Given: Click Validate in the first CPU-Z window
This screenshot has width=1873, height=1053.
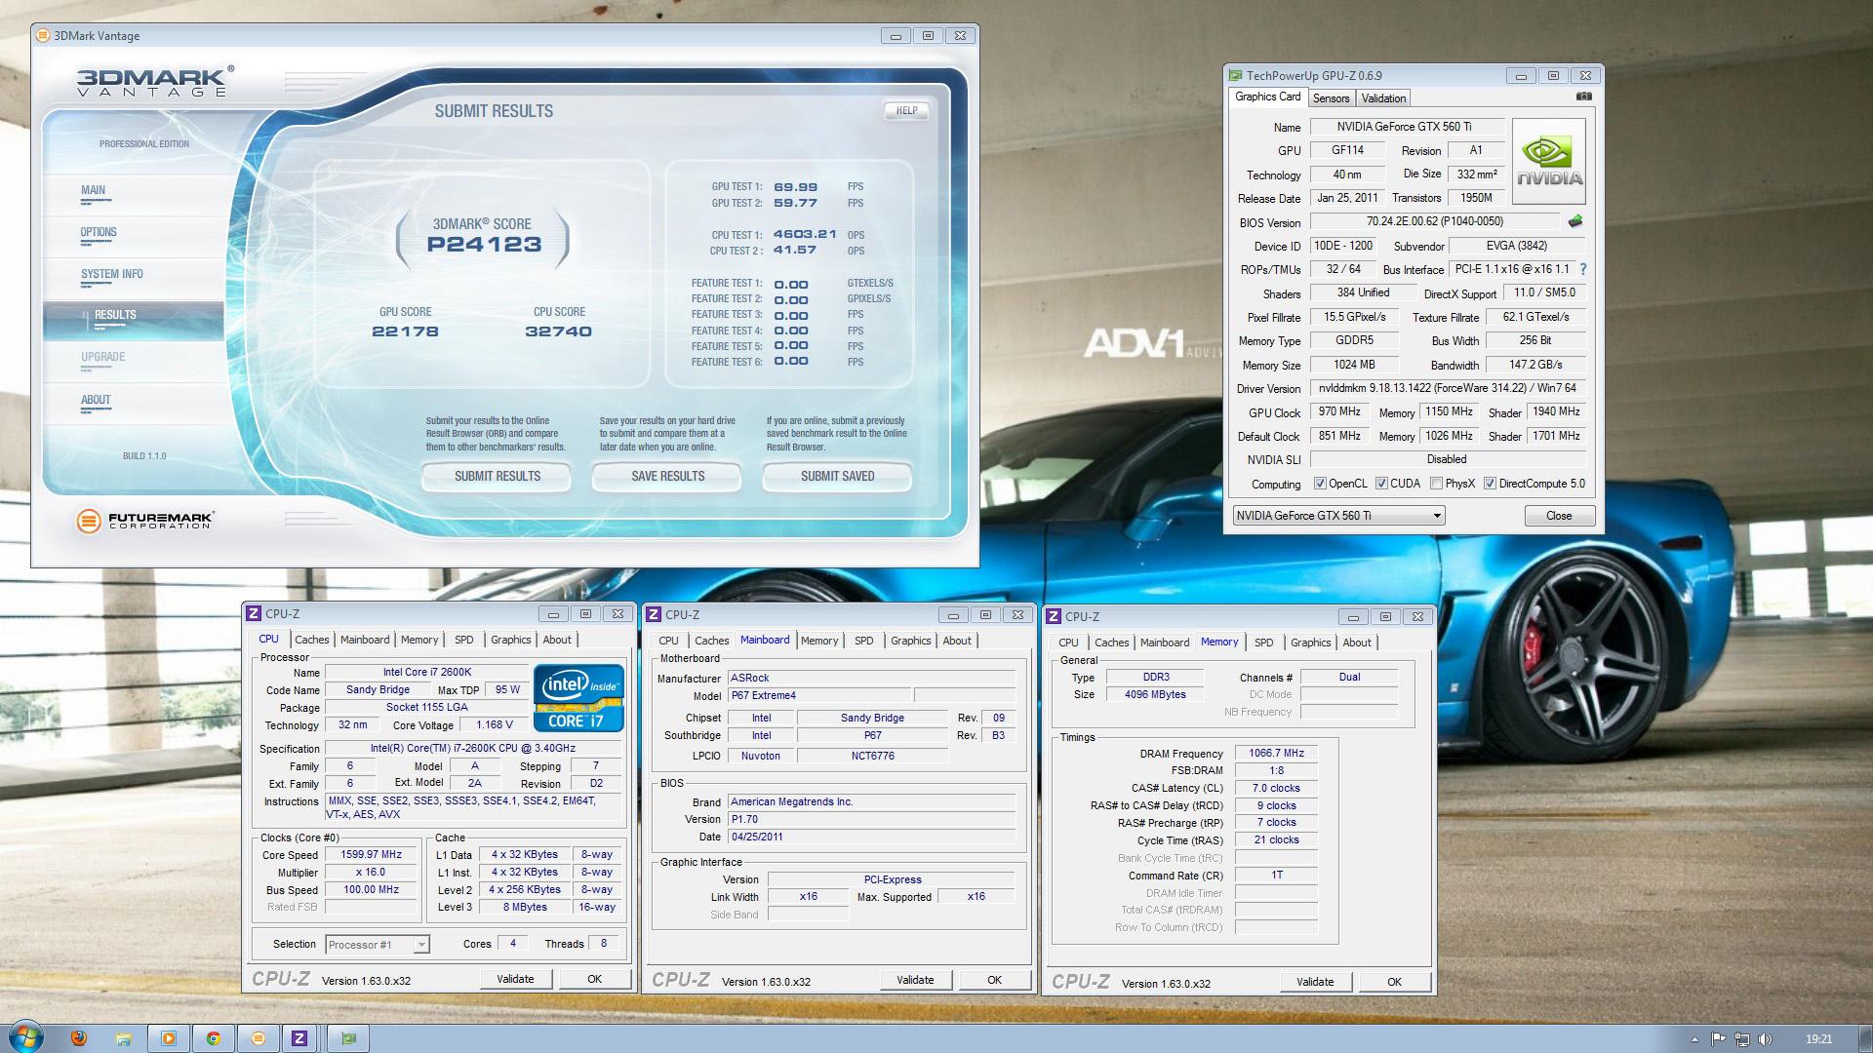Looking at the screenshot, I should coord(515,979).
